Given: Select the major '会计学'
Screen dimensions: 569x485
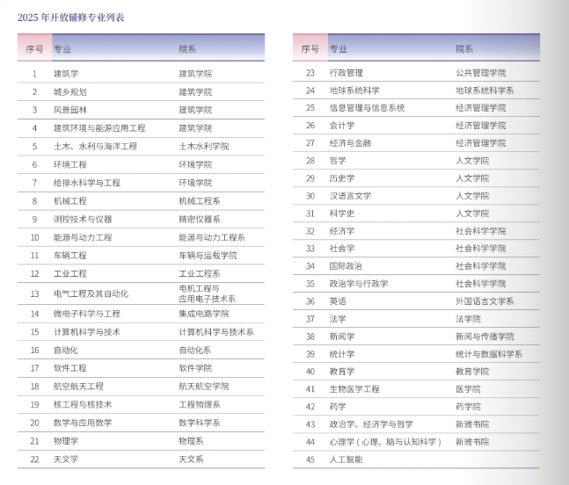Looking at the screenshot, I should (342, 126).
